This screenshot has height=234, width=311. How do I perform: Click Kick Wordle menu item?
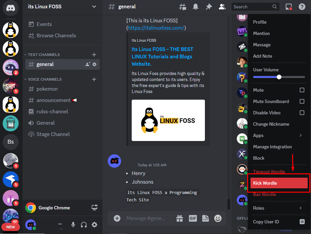click(x=279, y=183)
